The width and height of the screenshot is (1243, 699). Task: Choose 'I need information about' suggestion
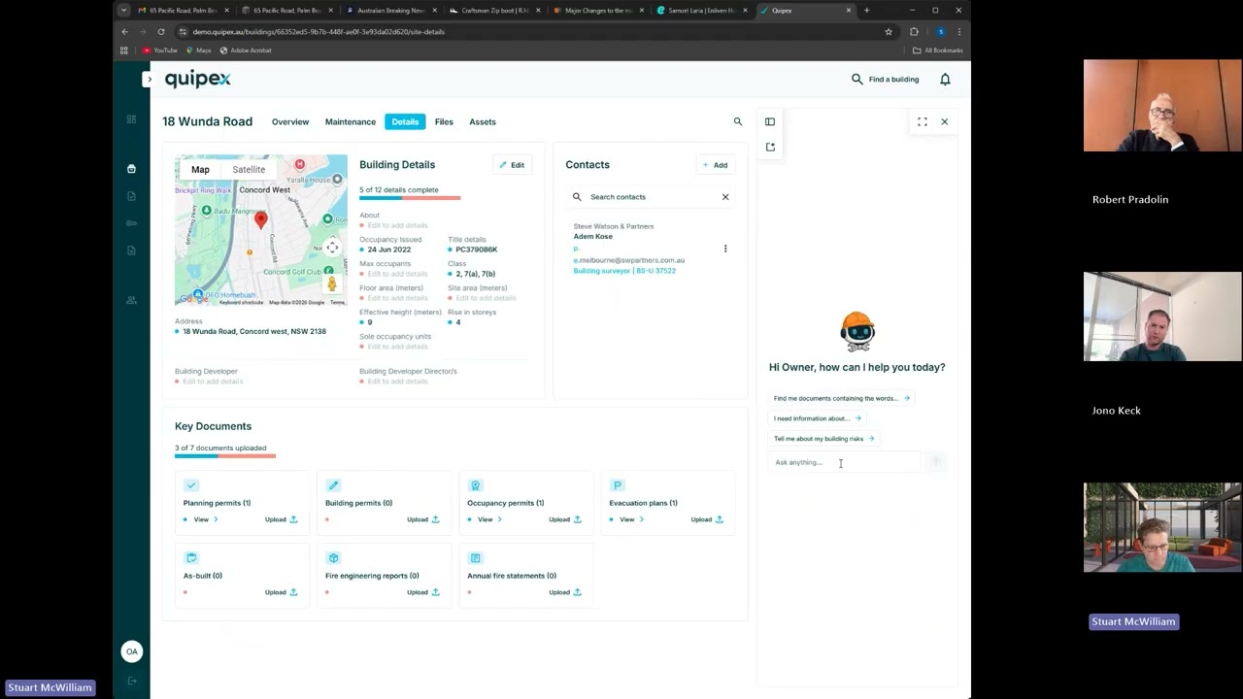pos(817,418)
